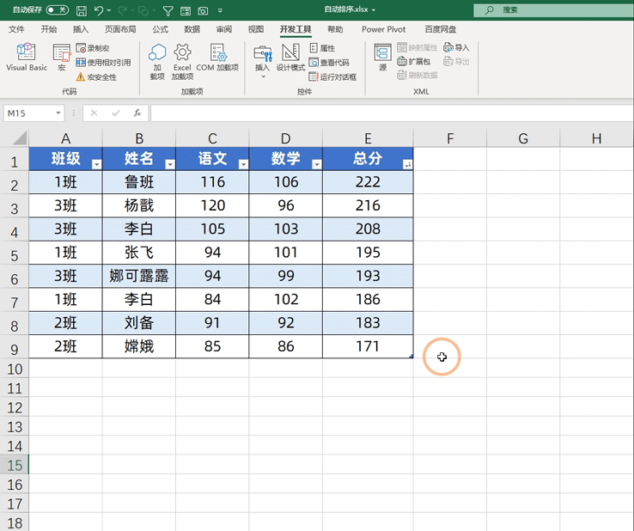Click the 查看代码 view code icon
634x531 pixels.
tap(329, 63)
